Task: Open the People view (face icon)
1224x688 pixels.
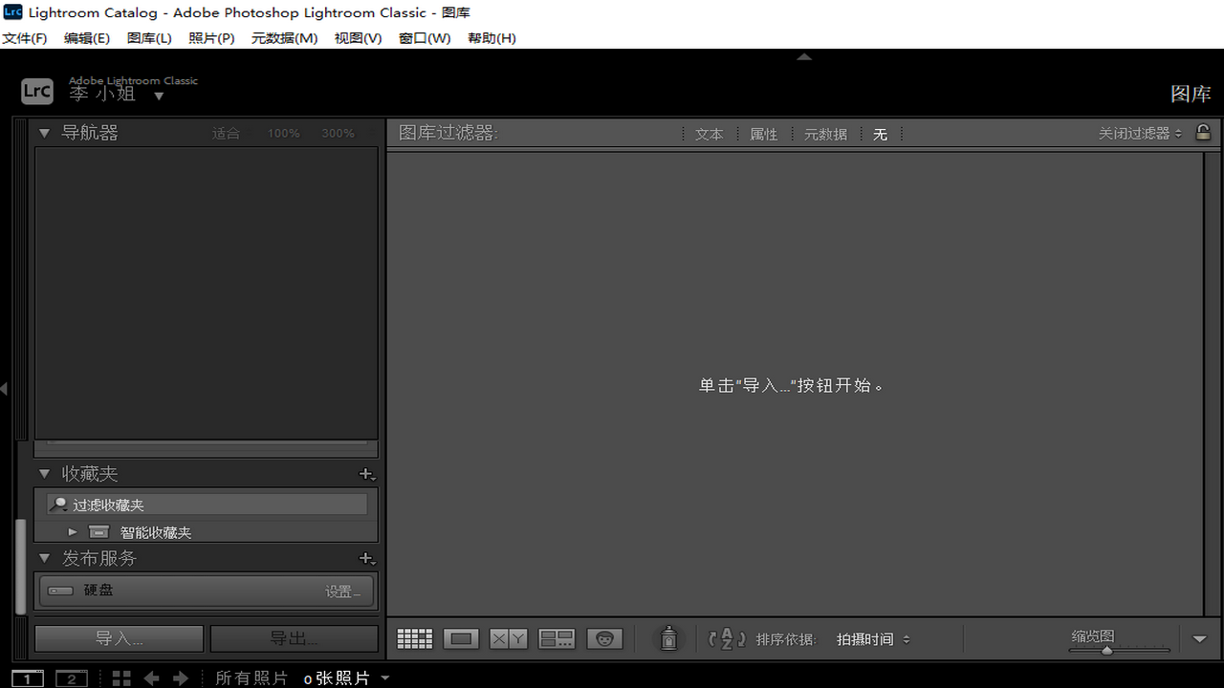Action: [604, 637]
